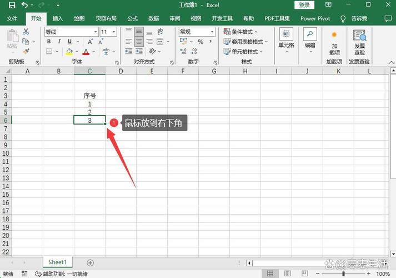Switch to the 数据 data tab

coord(153,18)
